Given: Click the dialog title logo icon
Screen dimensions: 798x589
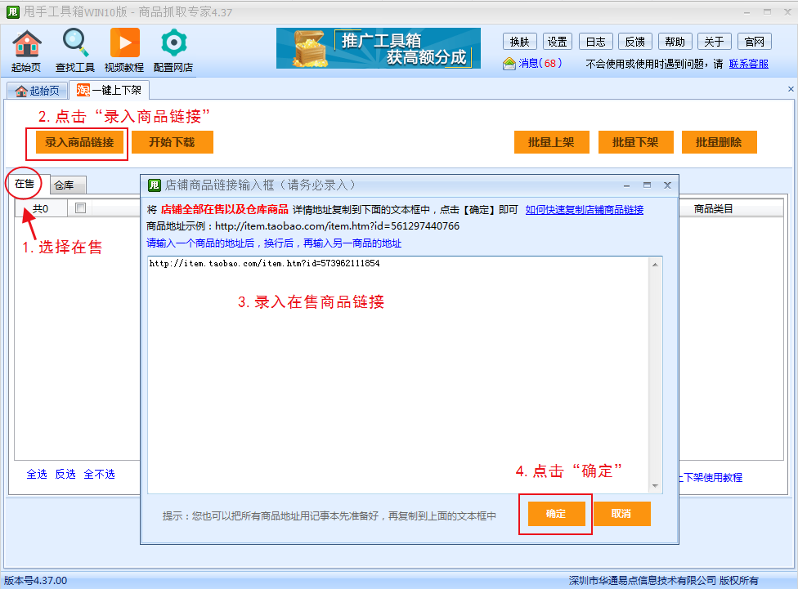Looking at the screenshot, I should (155, 185).
